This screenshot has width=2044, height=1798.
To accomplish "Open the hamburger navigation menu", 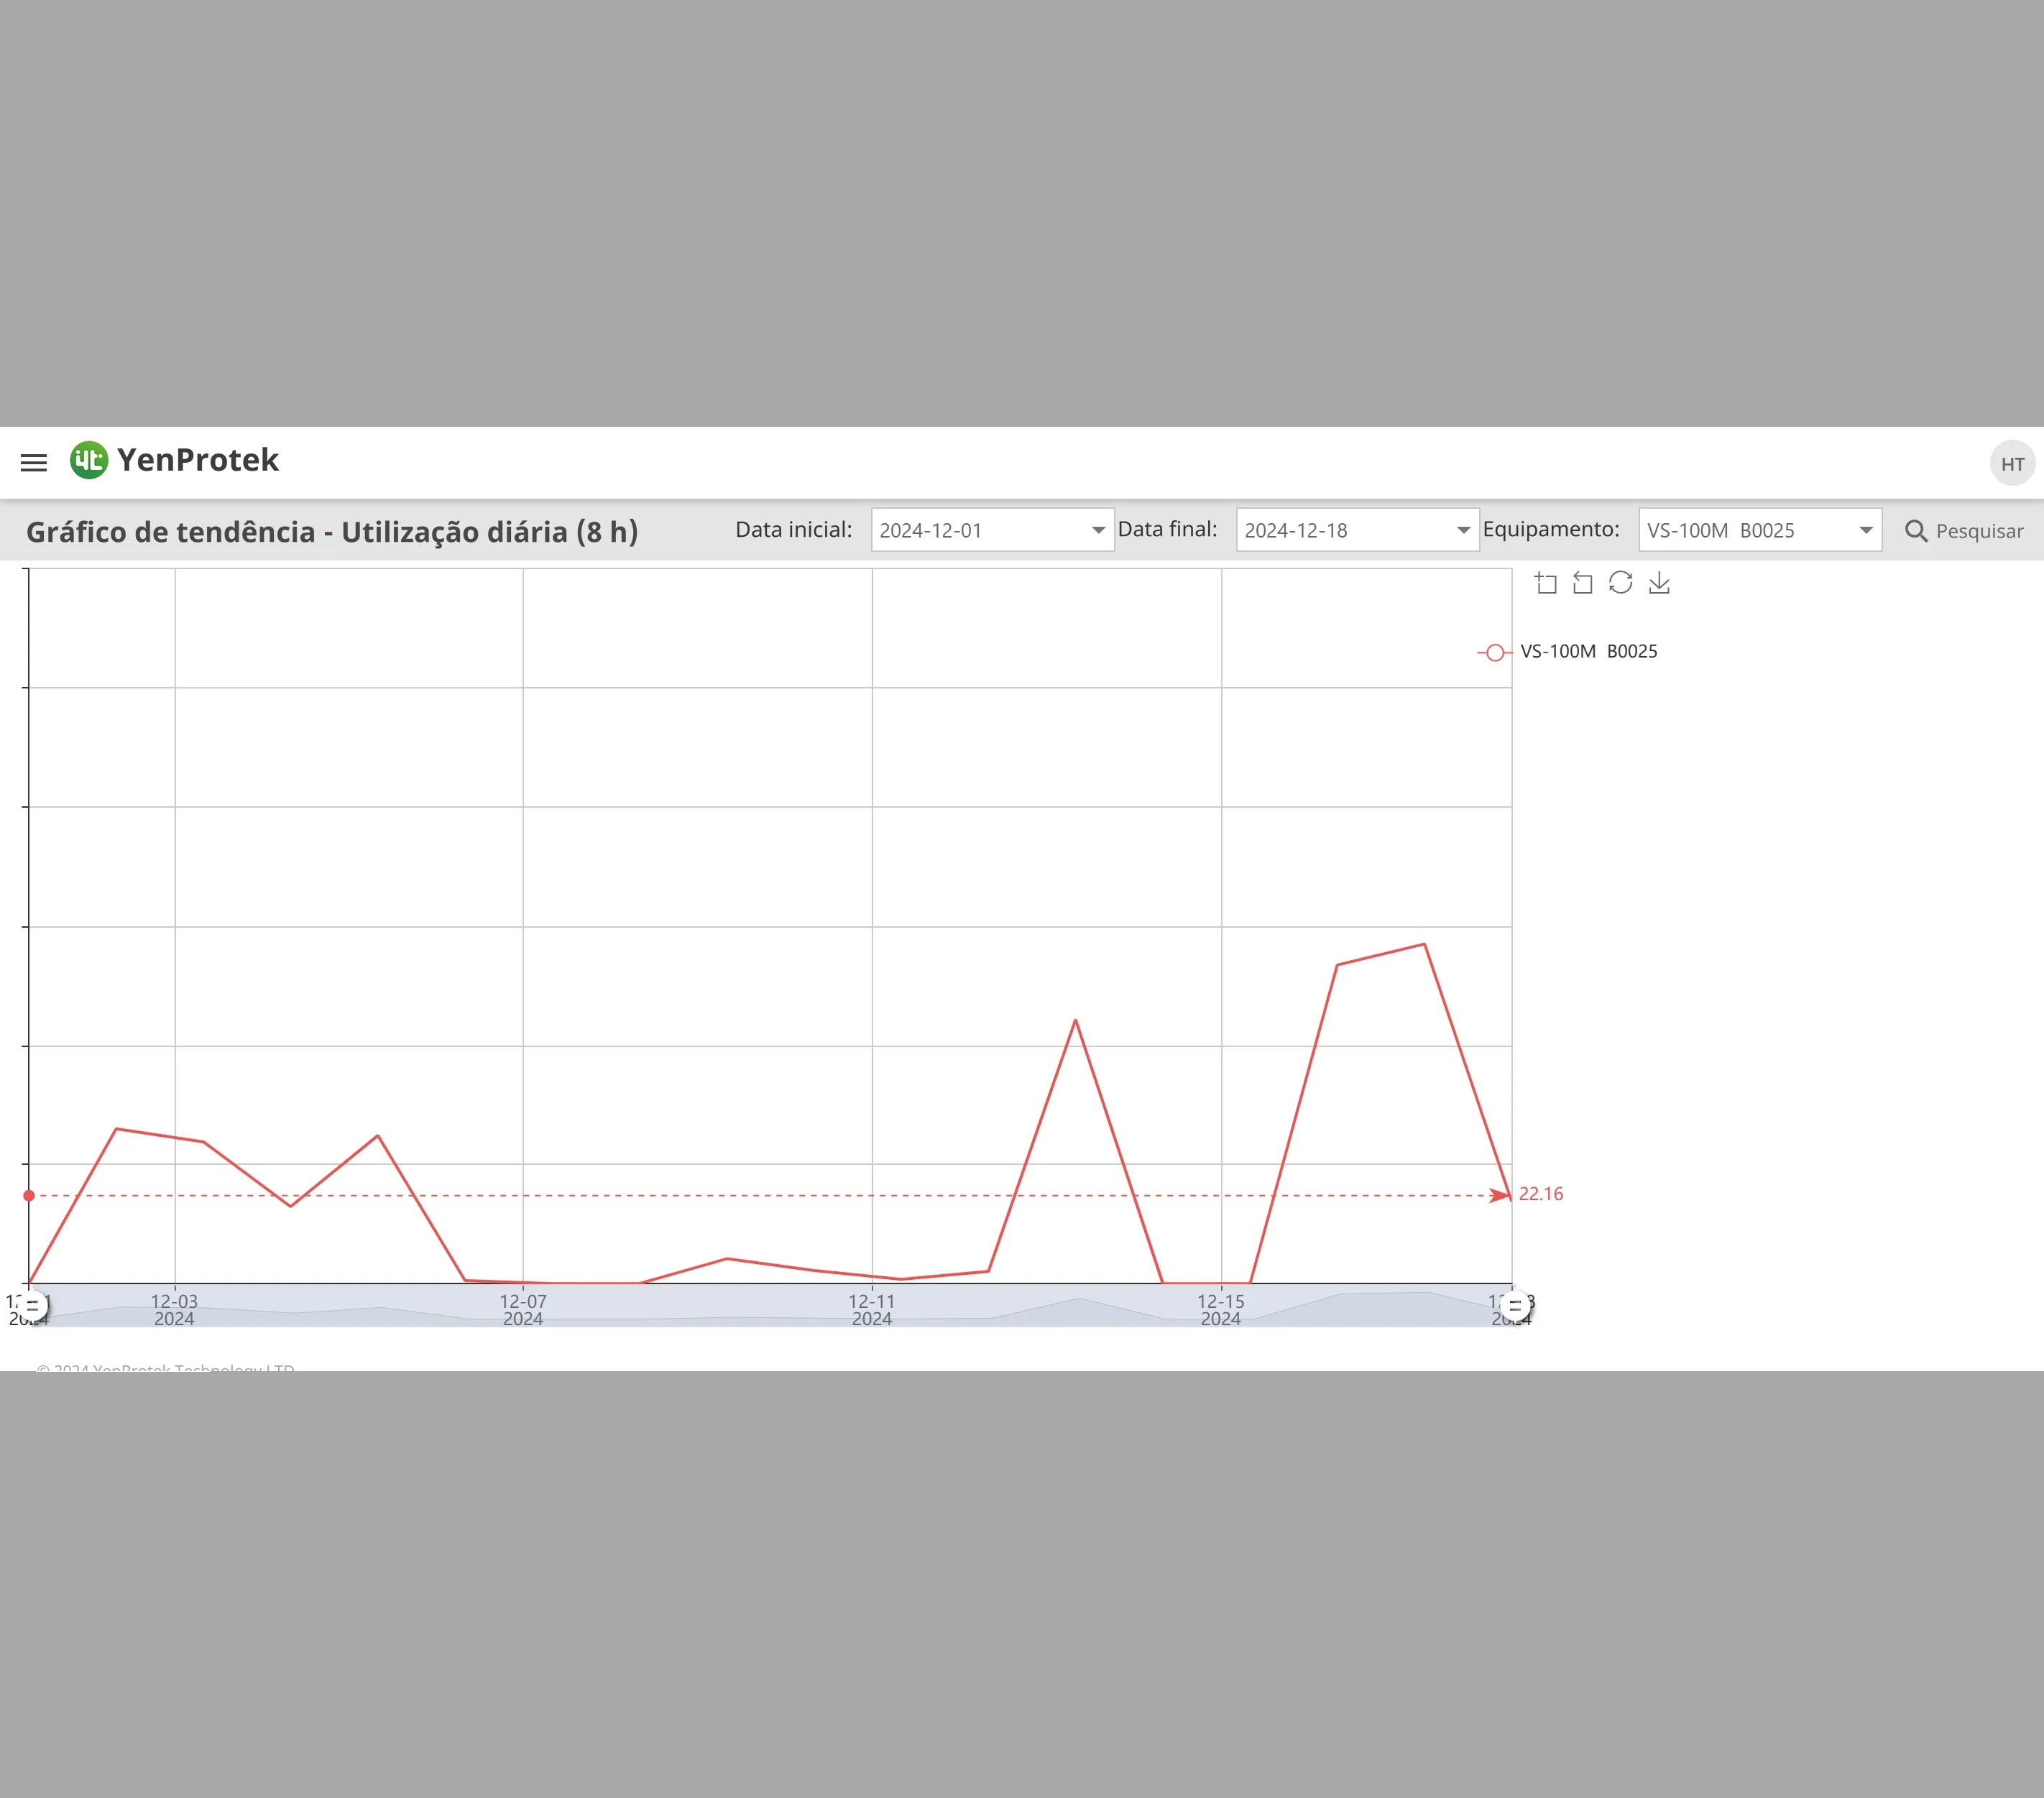I will coord(34,462).
